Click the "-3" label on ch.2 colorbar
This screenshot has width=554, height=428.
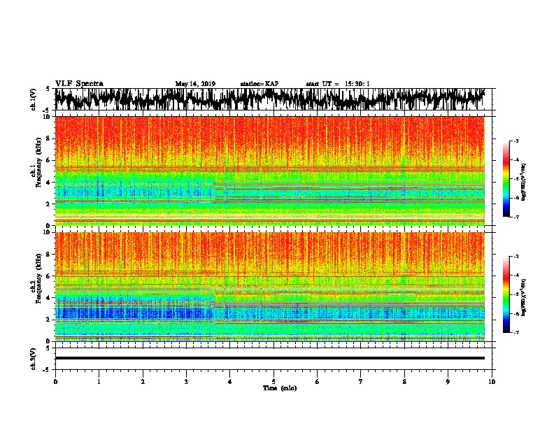(x=516, y=257)
